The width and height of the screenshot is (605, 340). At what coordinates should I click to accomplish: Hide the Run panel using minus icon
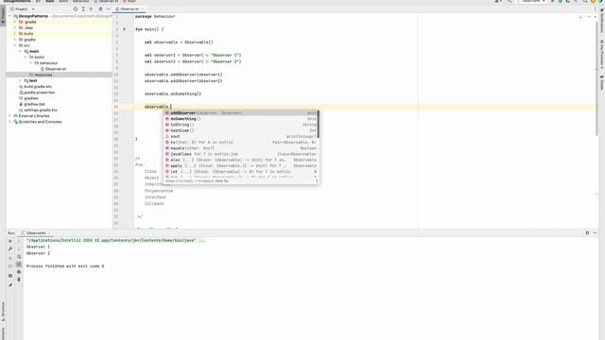pos(595,233)
